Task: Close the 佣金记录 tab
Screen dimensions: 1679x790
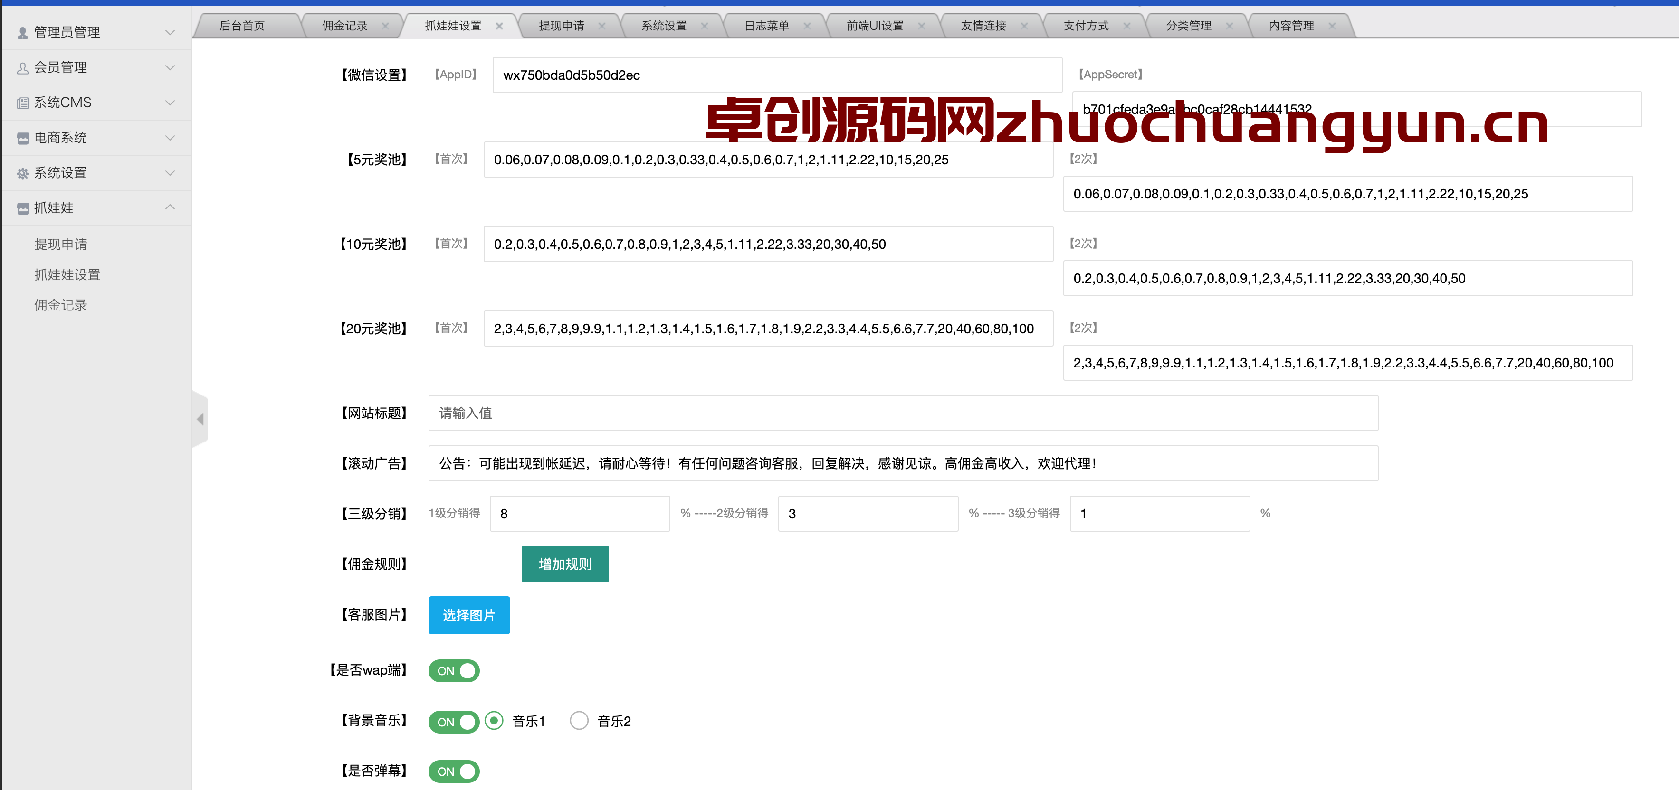Action: coord(385,26)
